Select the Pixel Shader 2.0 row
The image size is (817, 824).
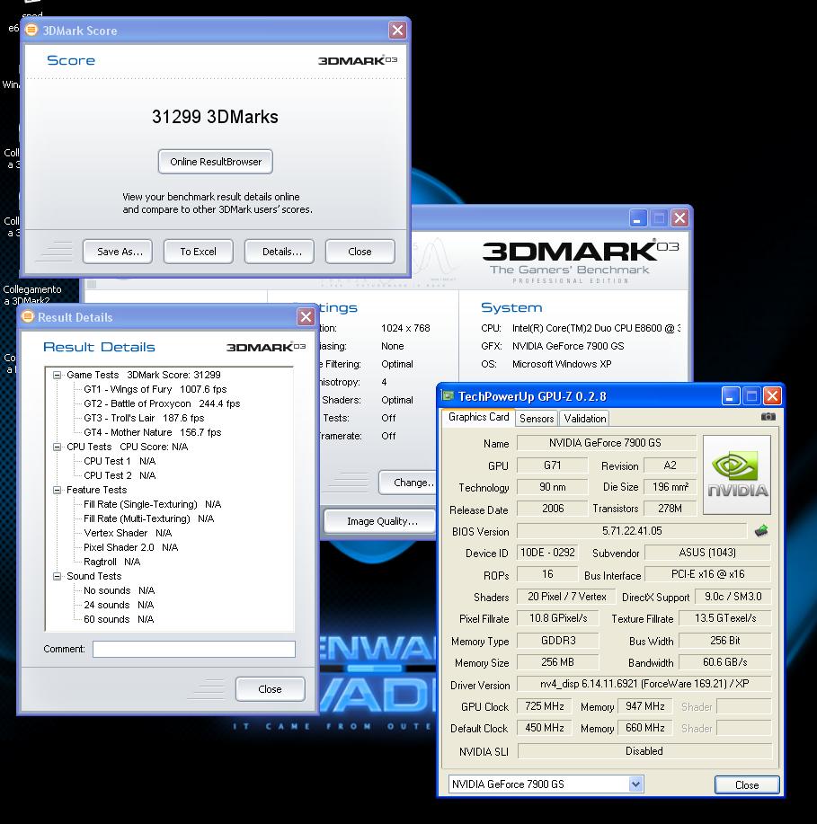coord(131,547)
